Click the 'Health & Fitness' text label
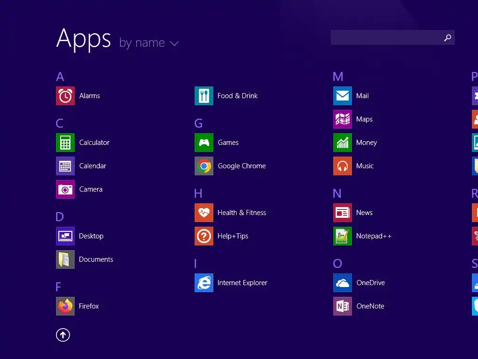Image resolution: width=478 pixels, height=359 pixels. (242, 213)
